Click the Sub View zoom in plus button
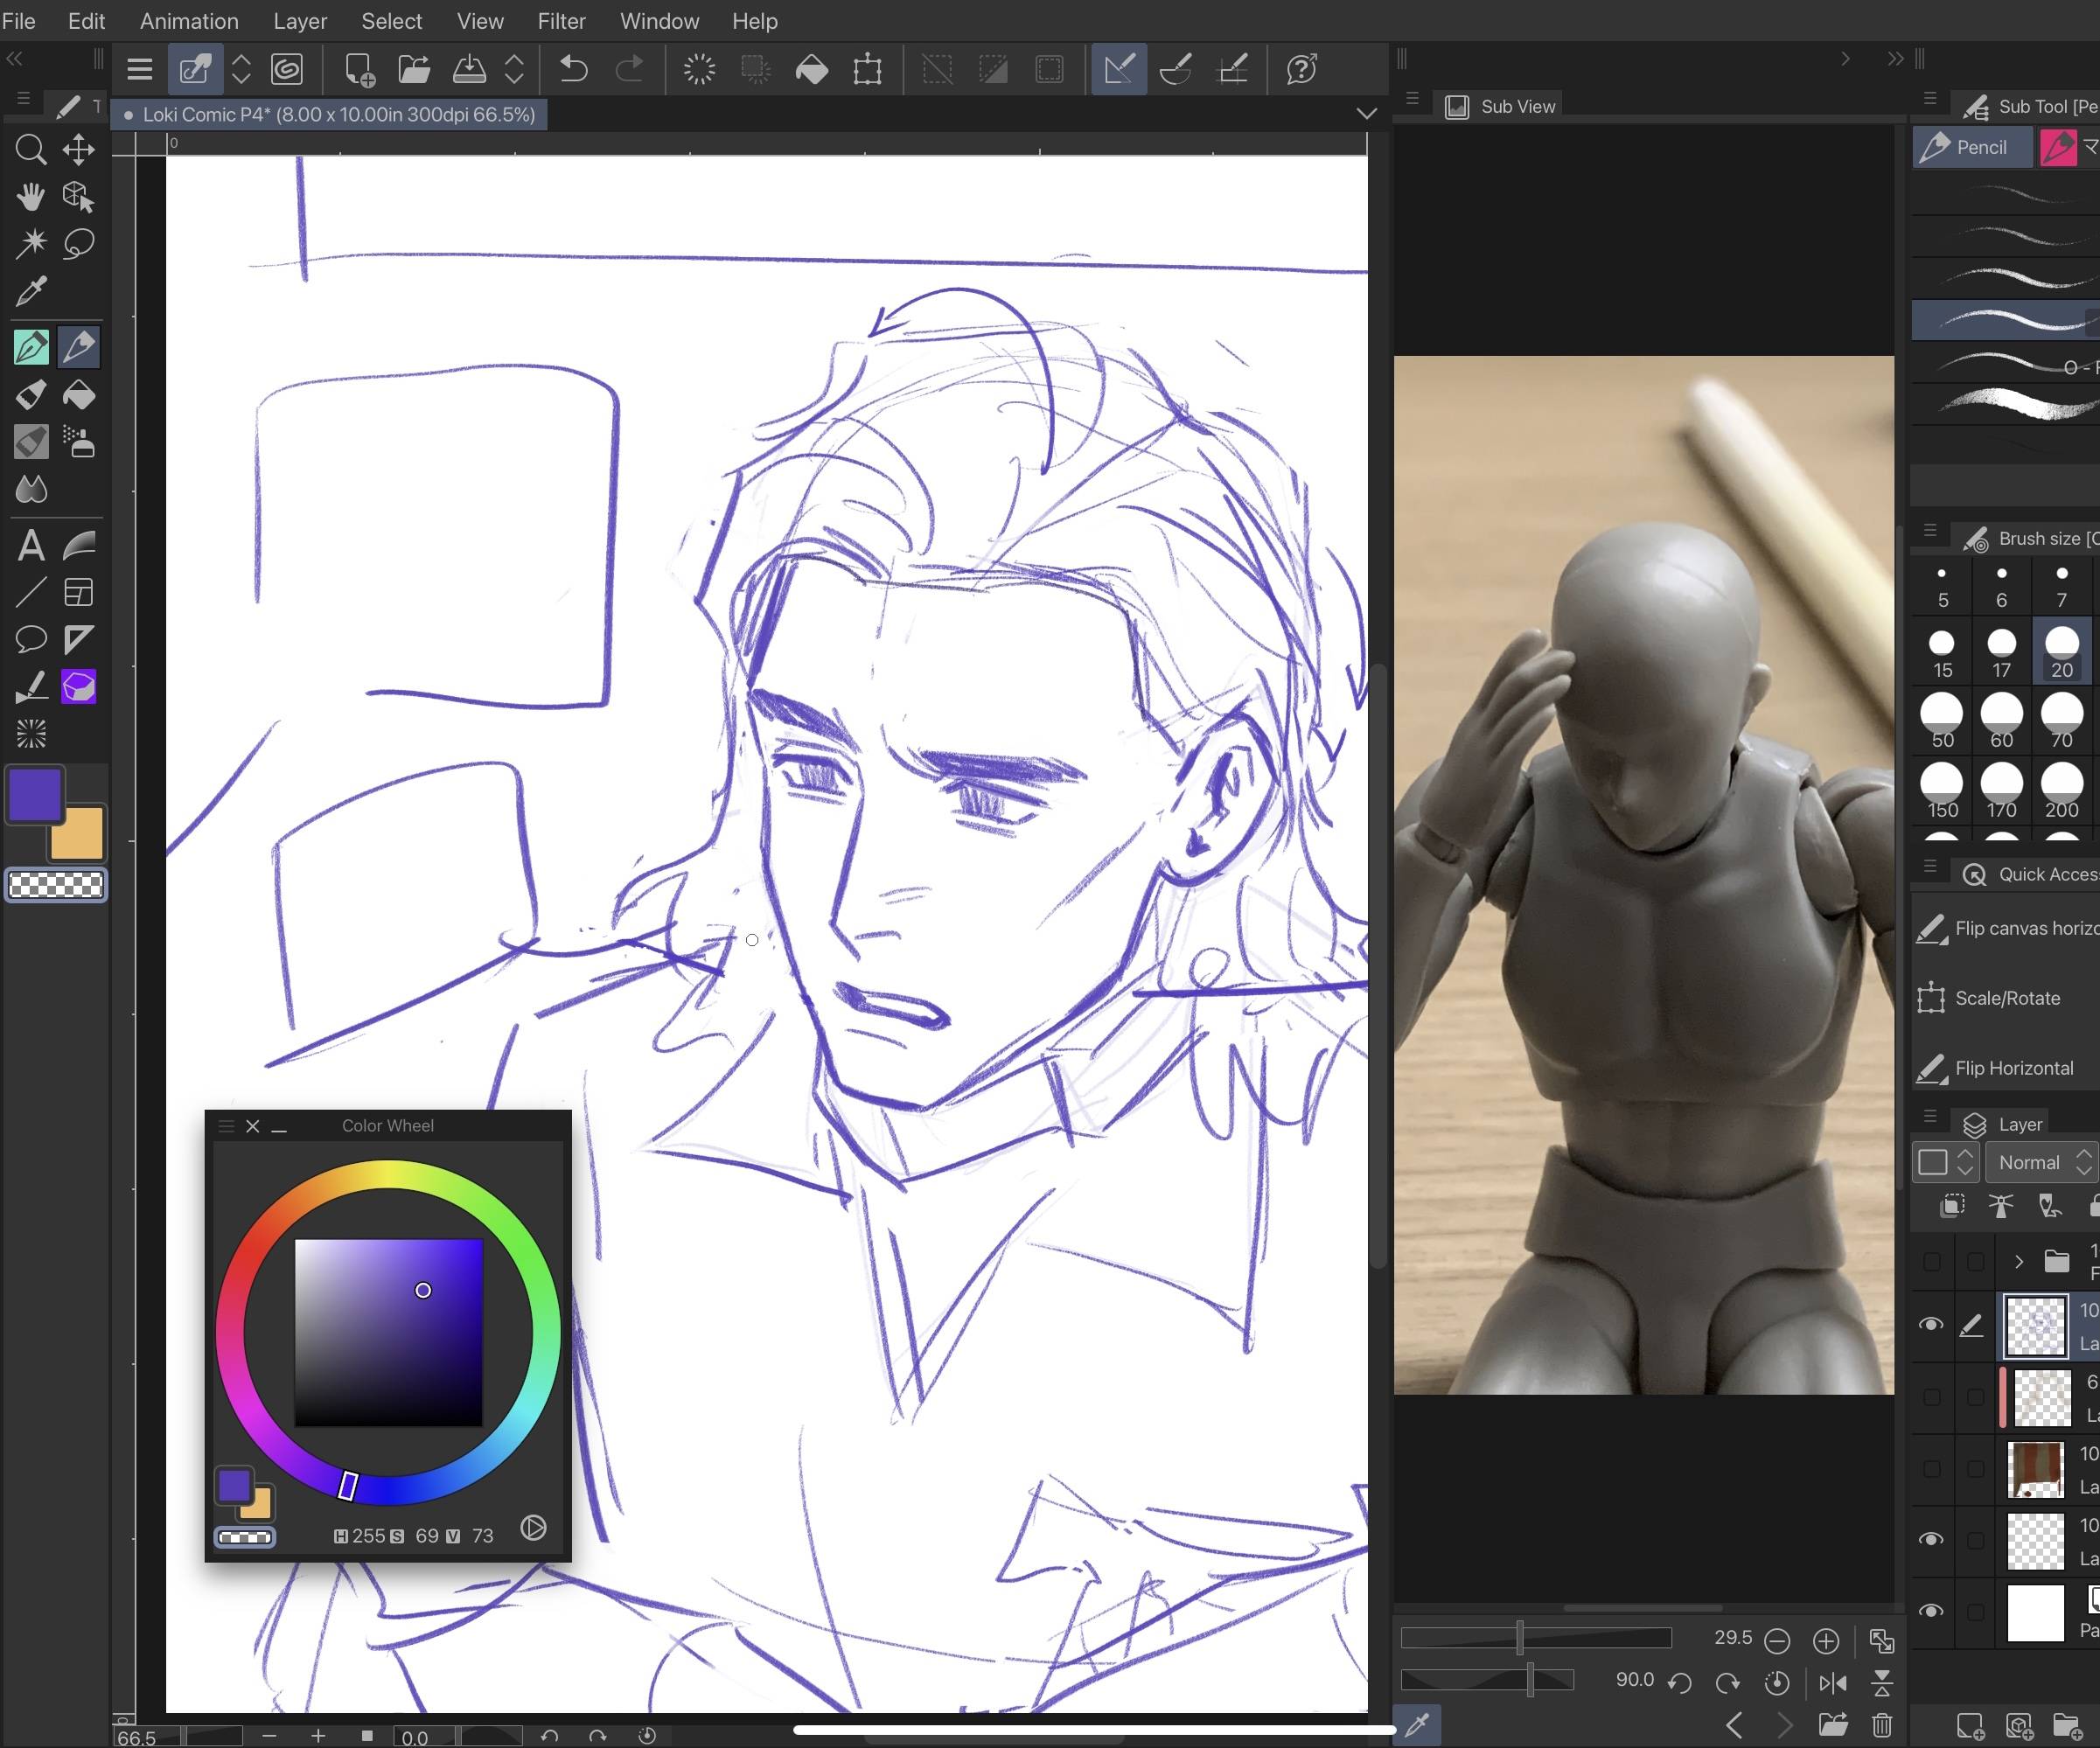 click(x=1826, y=1641)
